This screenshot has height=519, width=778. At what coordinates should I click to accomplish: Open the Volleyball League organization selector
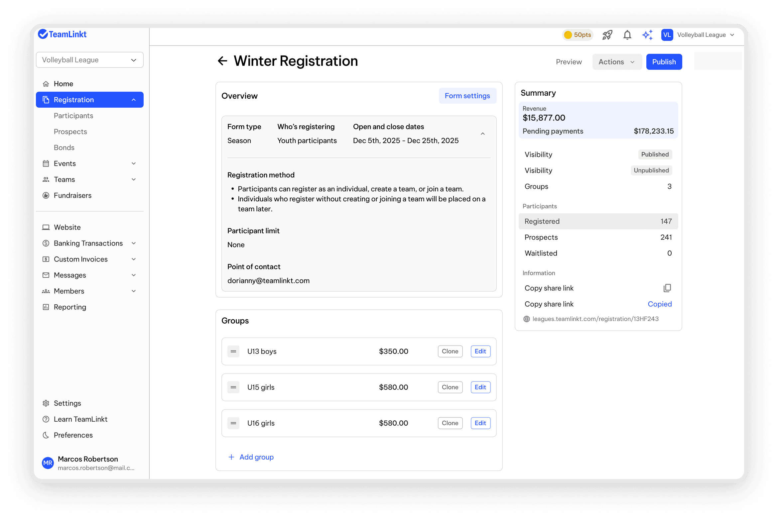point(90,60)
